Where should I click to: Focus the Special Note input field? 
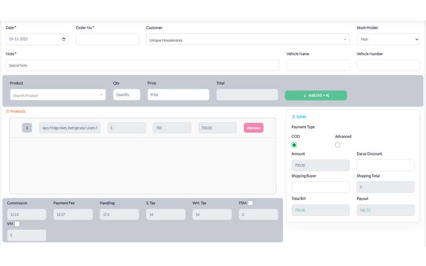point(142,65)
